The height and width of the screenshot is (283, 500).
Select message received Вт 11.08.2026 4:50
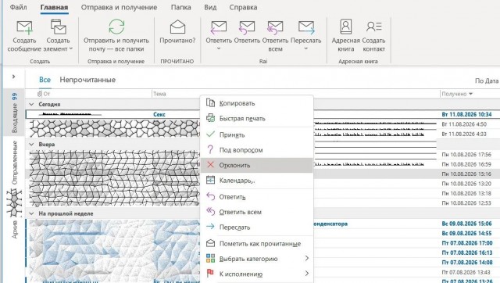(464, 124)
